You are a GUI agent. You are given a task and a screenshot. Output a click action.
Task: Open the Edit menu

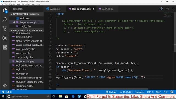(6, 4)
